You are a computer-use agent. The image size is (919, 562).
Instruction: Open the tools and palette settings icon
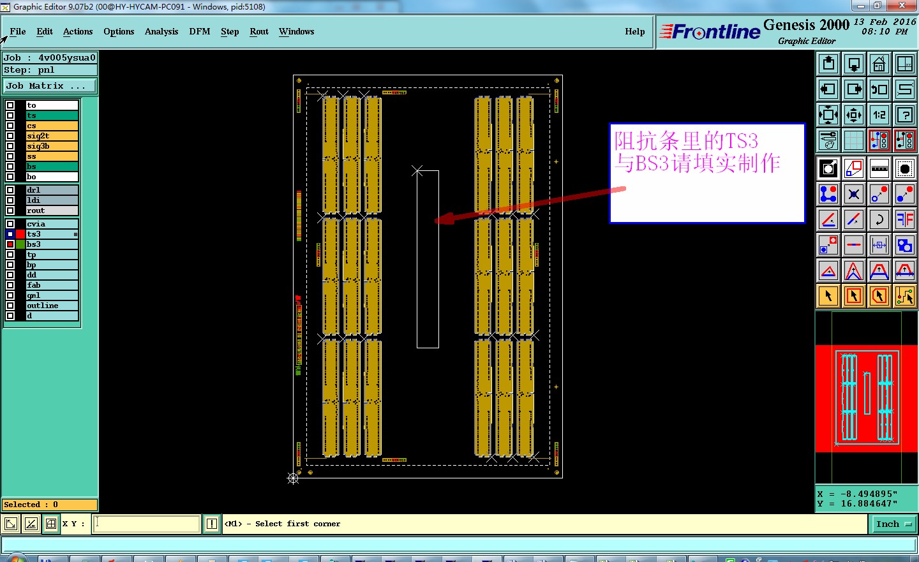click(x=828, y=140)
